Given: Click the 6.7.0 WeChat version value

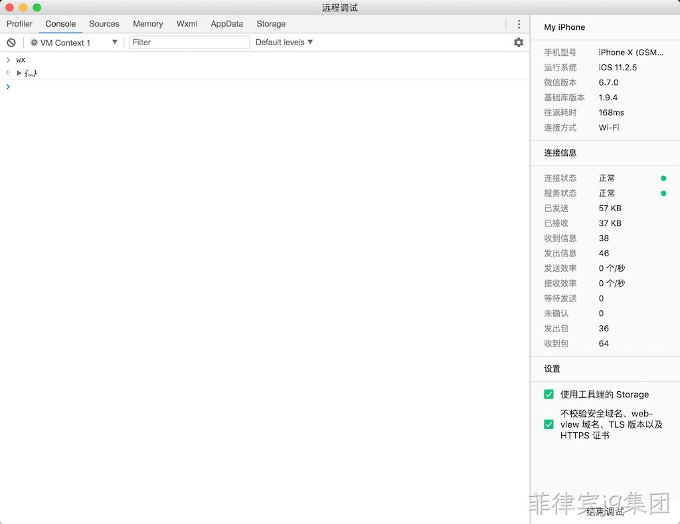Looking at the screenshot, I should pos(608,82).
